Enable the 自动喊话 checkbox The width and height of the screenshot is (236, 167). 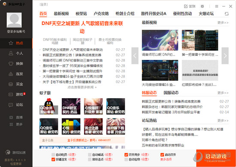click(90, 155)
